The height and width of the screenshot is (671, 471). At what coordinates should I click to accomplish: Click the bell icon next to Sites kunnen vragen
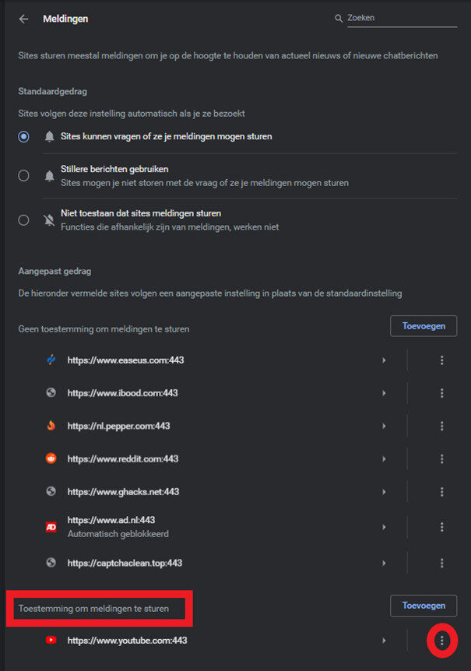point(48,136)
